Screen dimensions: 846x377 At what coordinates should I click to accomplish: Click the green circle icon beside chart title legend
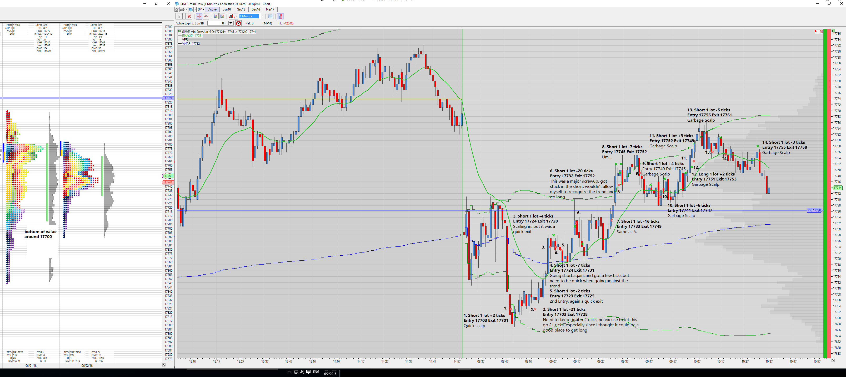[179, 32]
